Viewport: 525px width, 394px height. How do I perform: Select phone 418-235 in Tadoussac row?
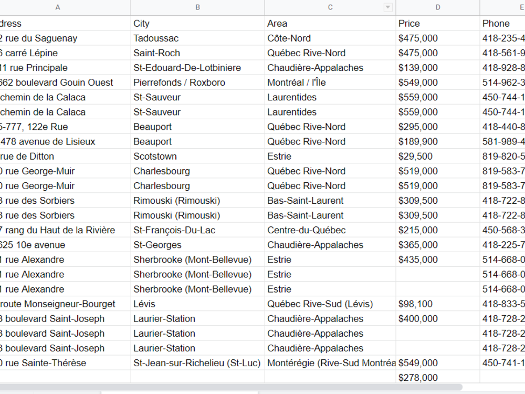[x=502, y=38]
